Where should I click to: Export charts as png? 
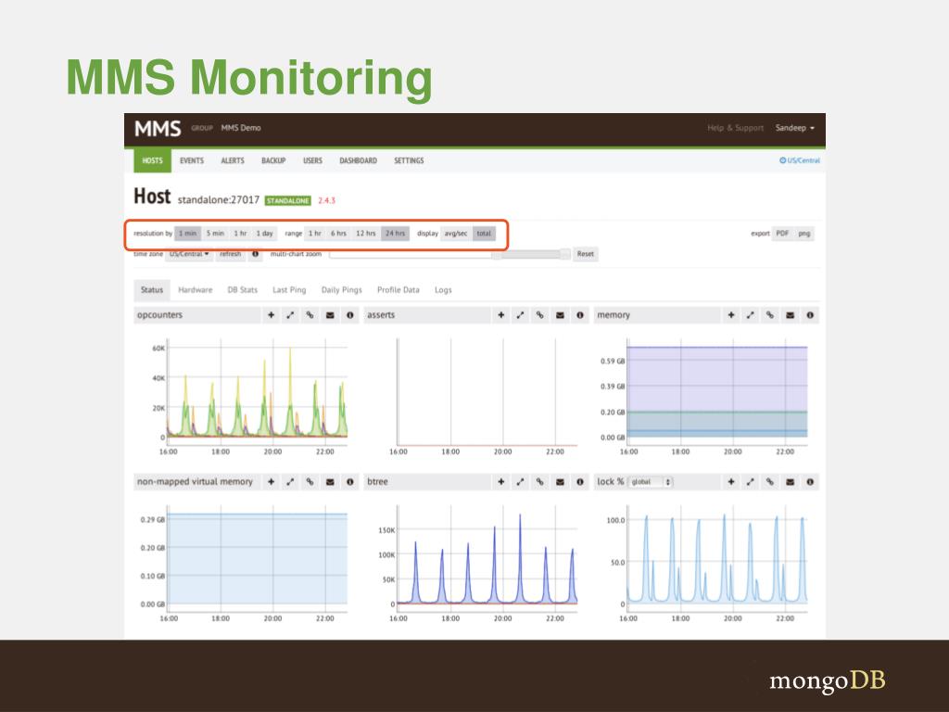(804, 234)
